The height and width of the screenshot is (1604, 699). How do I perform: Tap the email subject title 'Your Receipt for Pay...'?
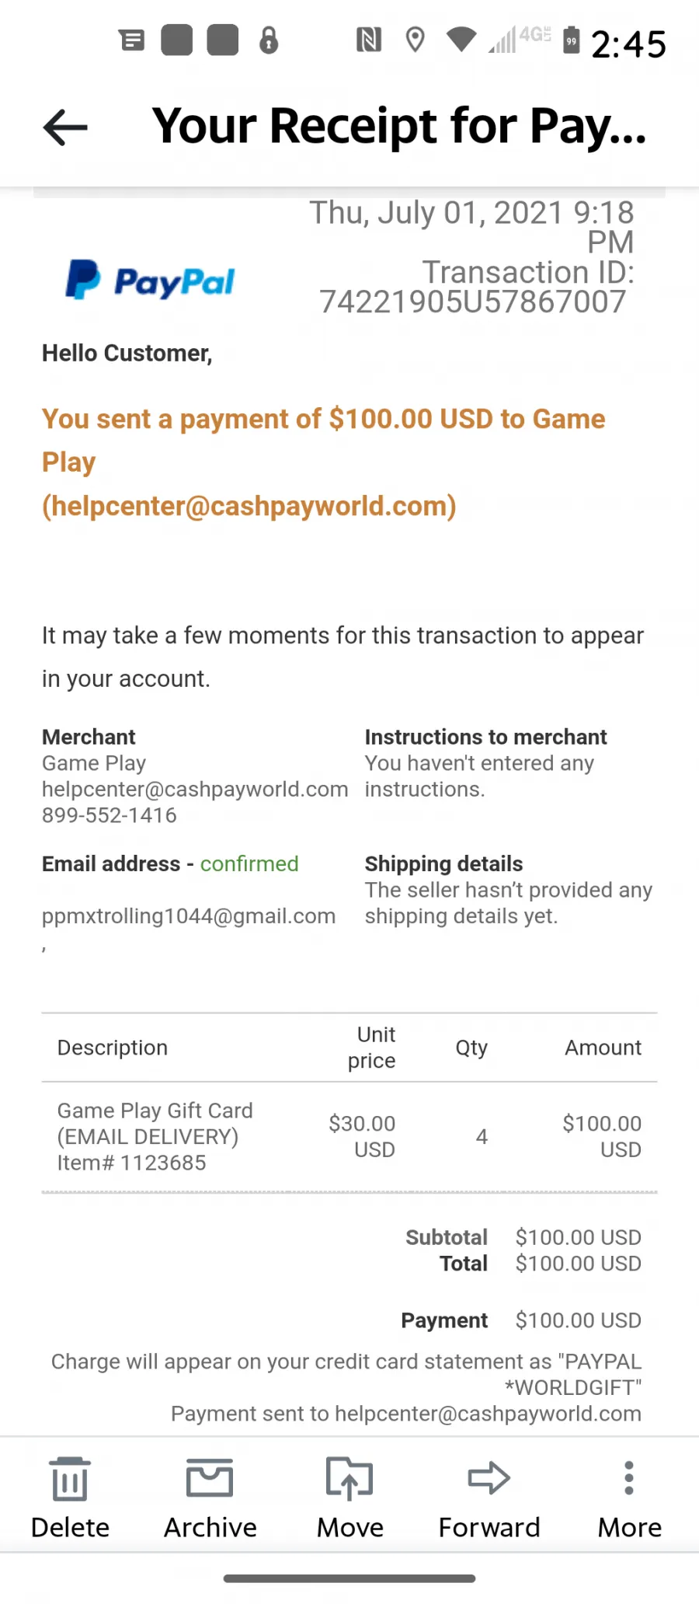coord(399,126)
